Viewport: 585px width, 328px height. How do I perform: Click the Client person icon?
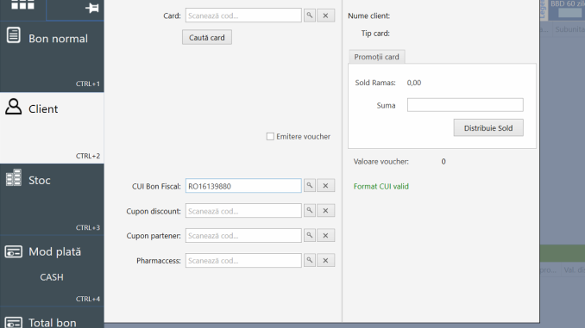(14, 107)
